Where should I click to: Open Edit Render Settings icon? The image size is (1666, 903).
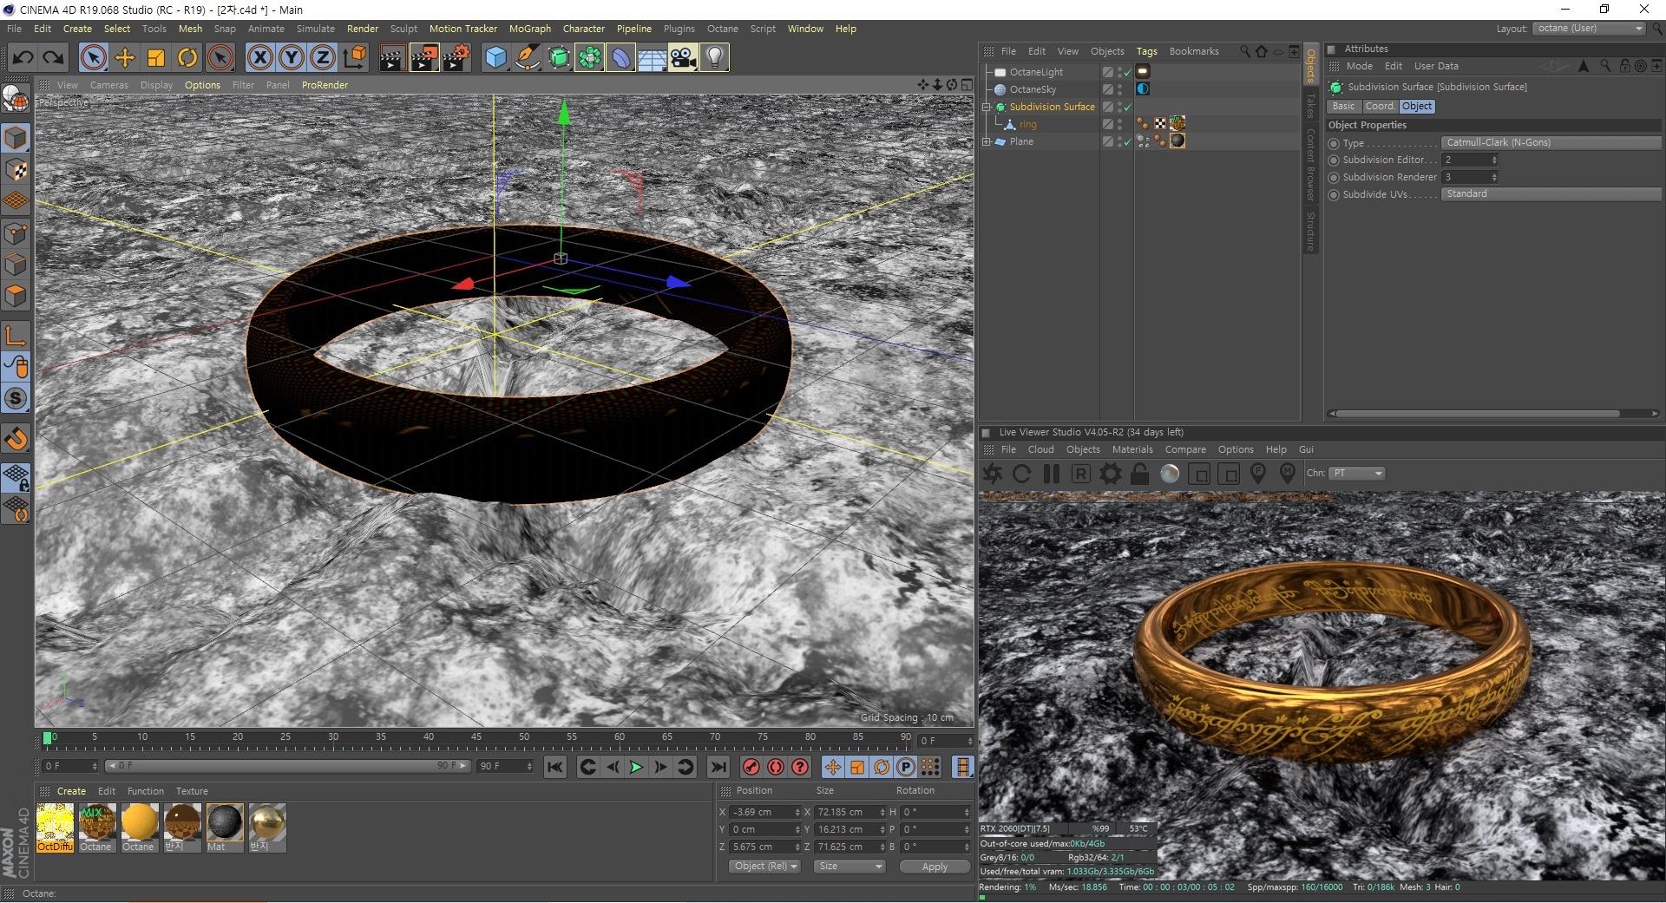tap(456, 58)
